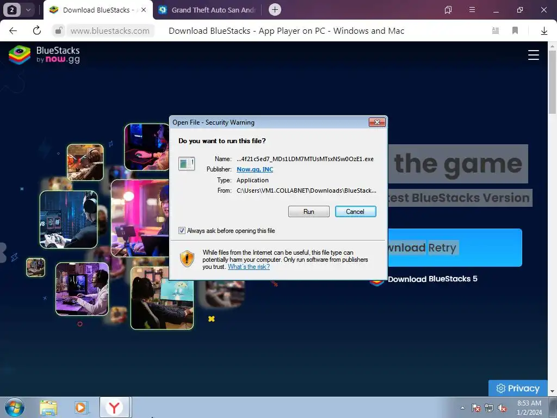The image size is (557, 418).
Task: Open the browser bookmarks panel icon
Action: (448, 10)
